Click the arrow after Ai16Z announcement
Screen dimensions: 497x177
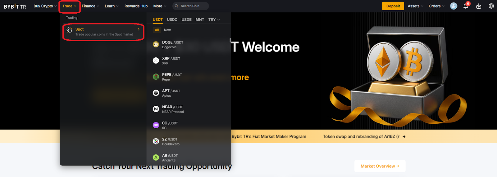[x=404, y=136]
